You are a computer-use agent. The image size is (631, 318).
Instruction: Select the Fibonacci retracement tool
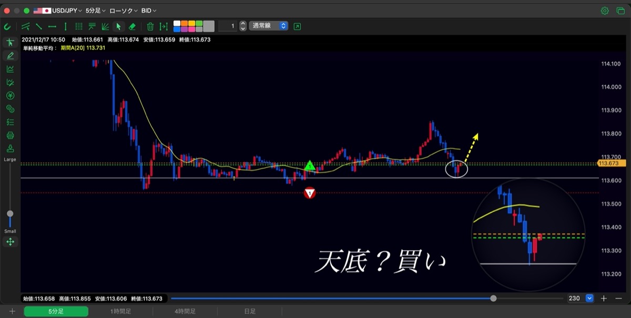(x=92, y=26)
